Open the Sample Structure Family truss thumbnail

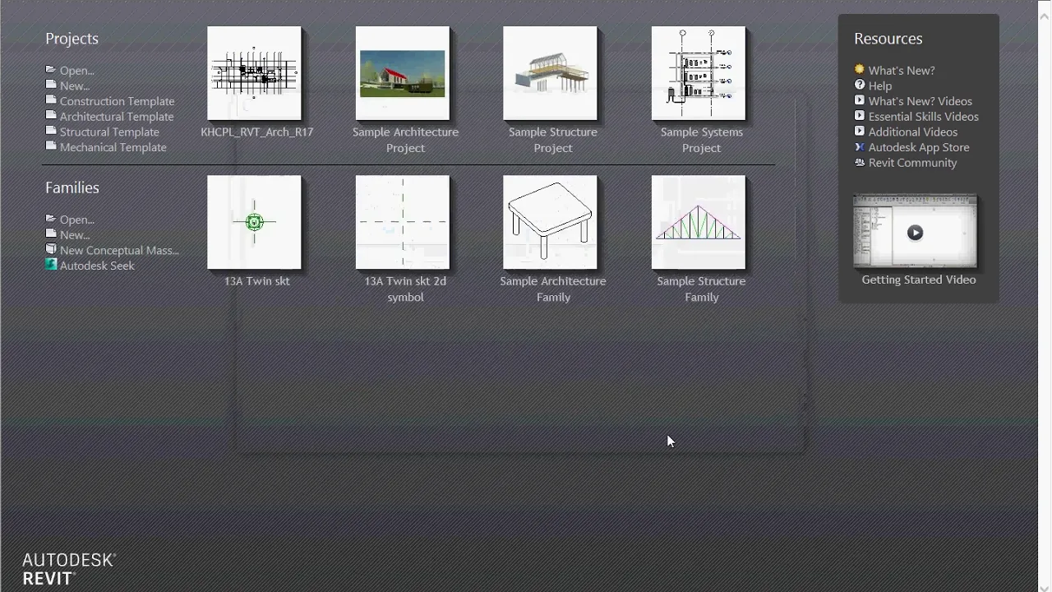click(699, 222)
